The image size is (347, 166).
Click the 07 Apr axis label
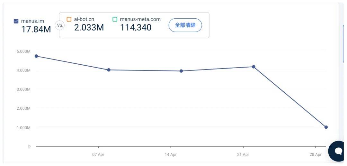(98, 154)
